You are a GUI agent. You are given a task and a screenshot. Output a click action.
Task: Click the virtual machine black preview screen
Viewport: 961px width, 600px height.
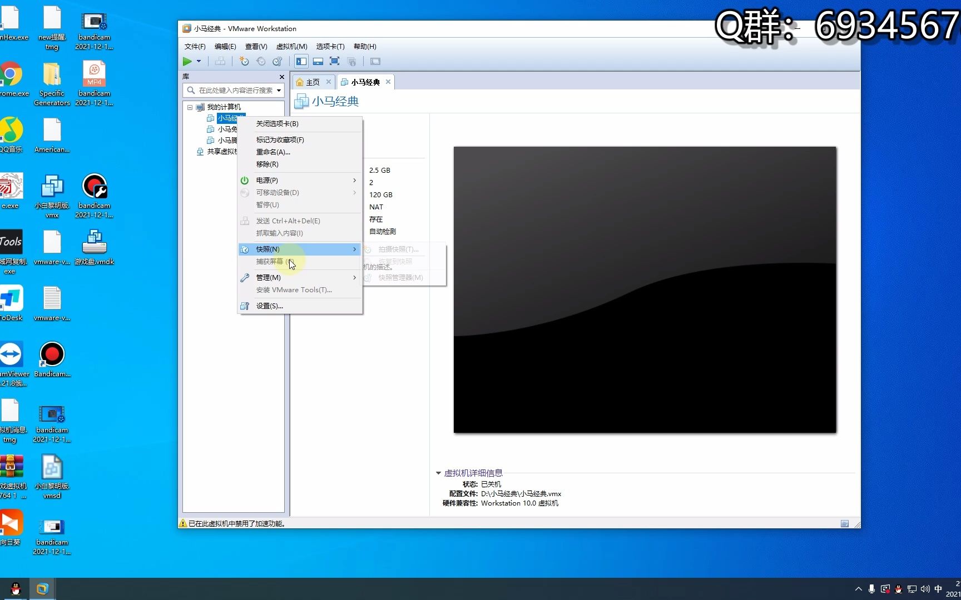[x=645, y=289]
